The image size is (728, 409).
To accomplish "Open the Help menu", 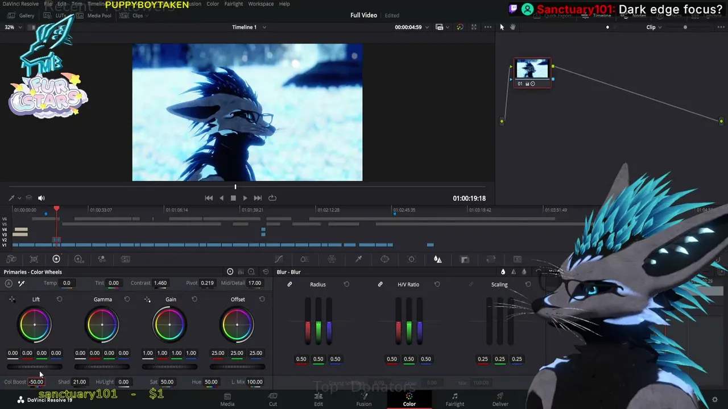I will tap(284, 3).
